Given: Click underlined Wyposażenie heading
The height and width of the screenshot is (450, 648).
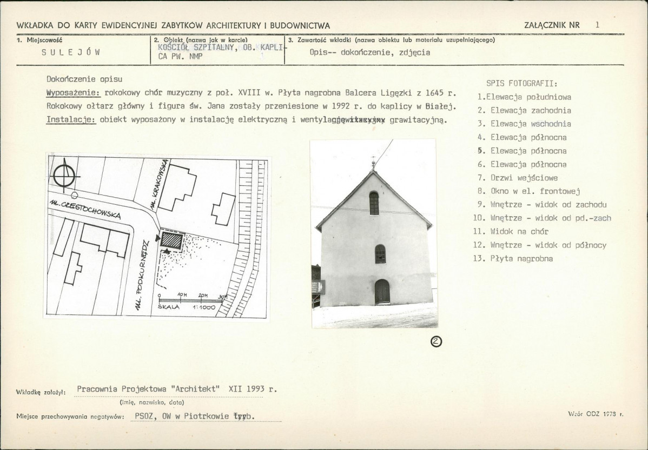Looking at the screenshot, I should point(74,92).
